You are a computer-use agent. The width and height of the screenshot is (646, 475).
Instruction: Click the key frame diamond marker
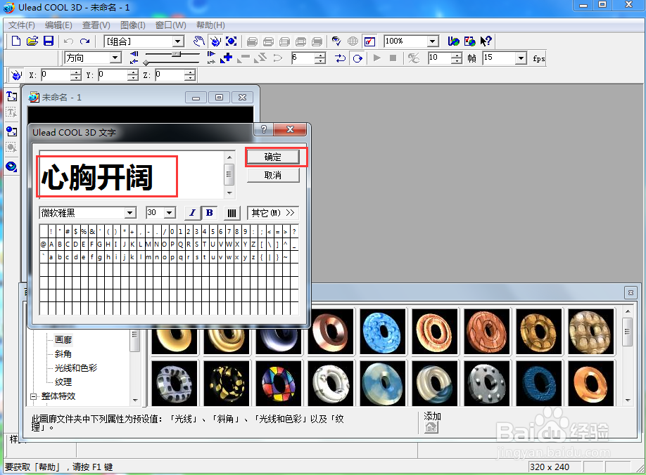[146, 63]
